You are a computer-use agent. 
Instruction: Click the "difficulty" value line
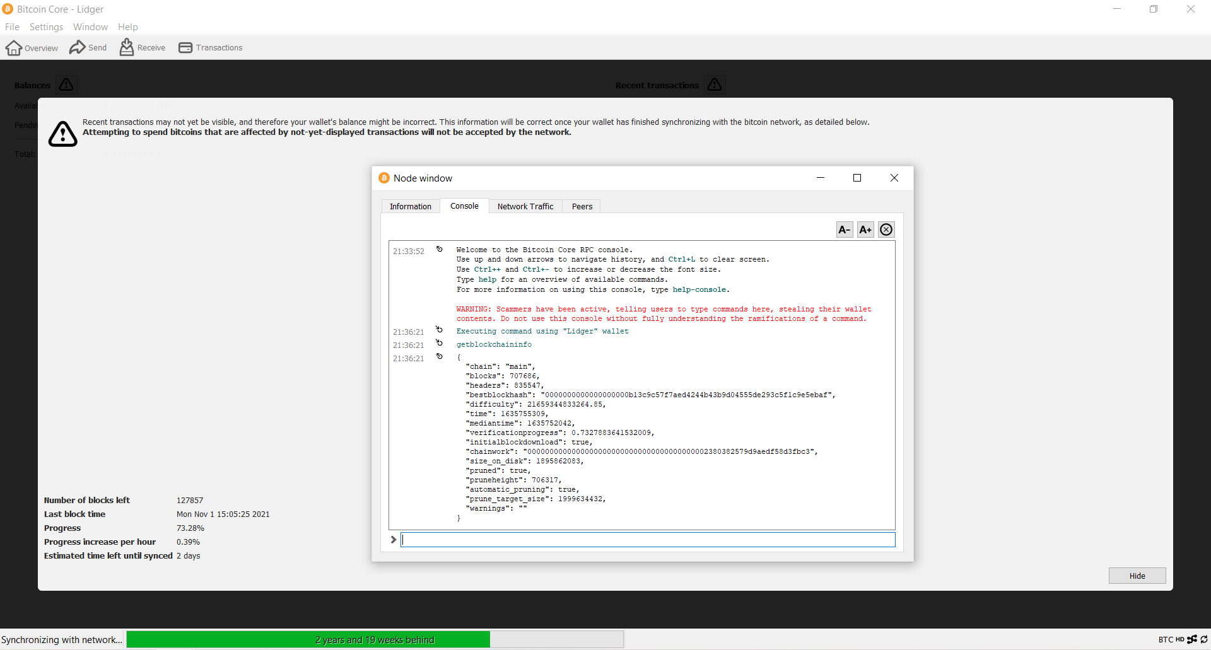tap(535, 405)
